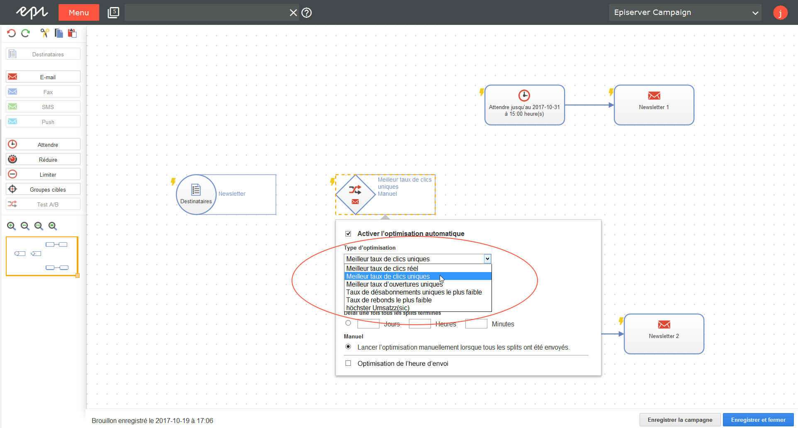Click Enregistrer la campagne button

coord(680,420)
